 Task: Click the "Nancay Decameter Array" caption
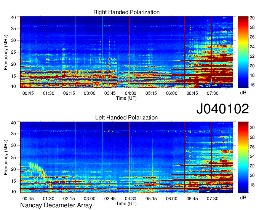point(56,205)
